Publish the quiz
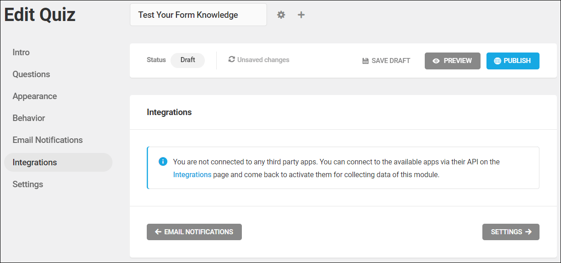This screenshot has width=561, height=263. [x=513, y=61]
